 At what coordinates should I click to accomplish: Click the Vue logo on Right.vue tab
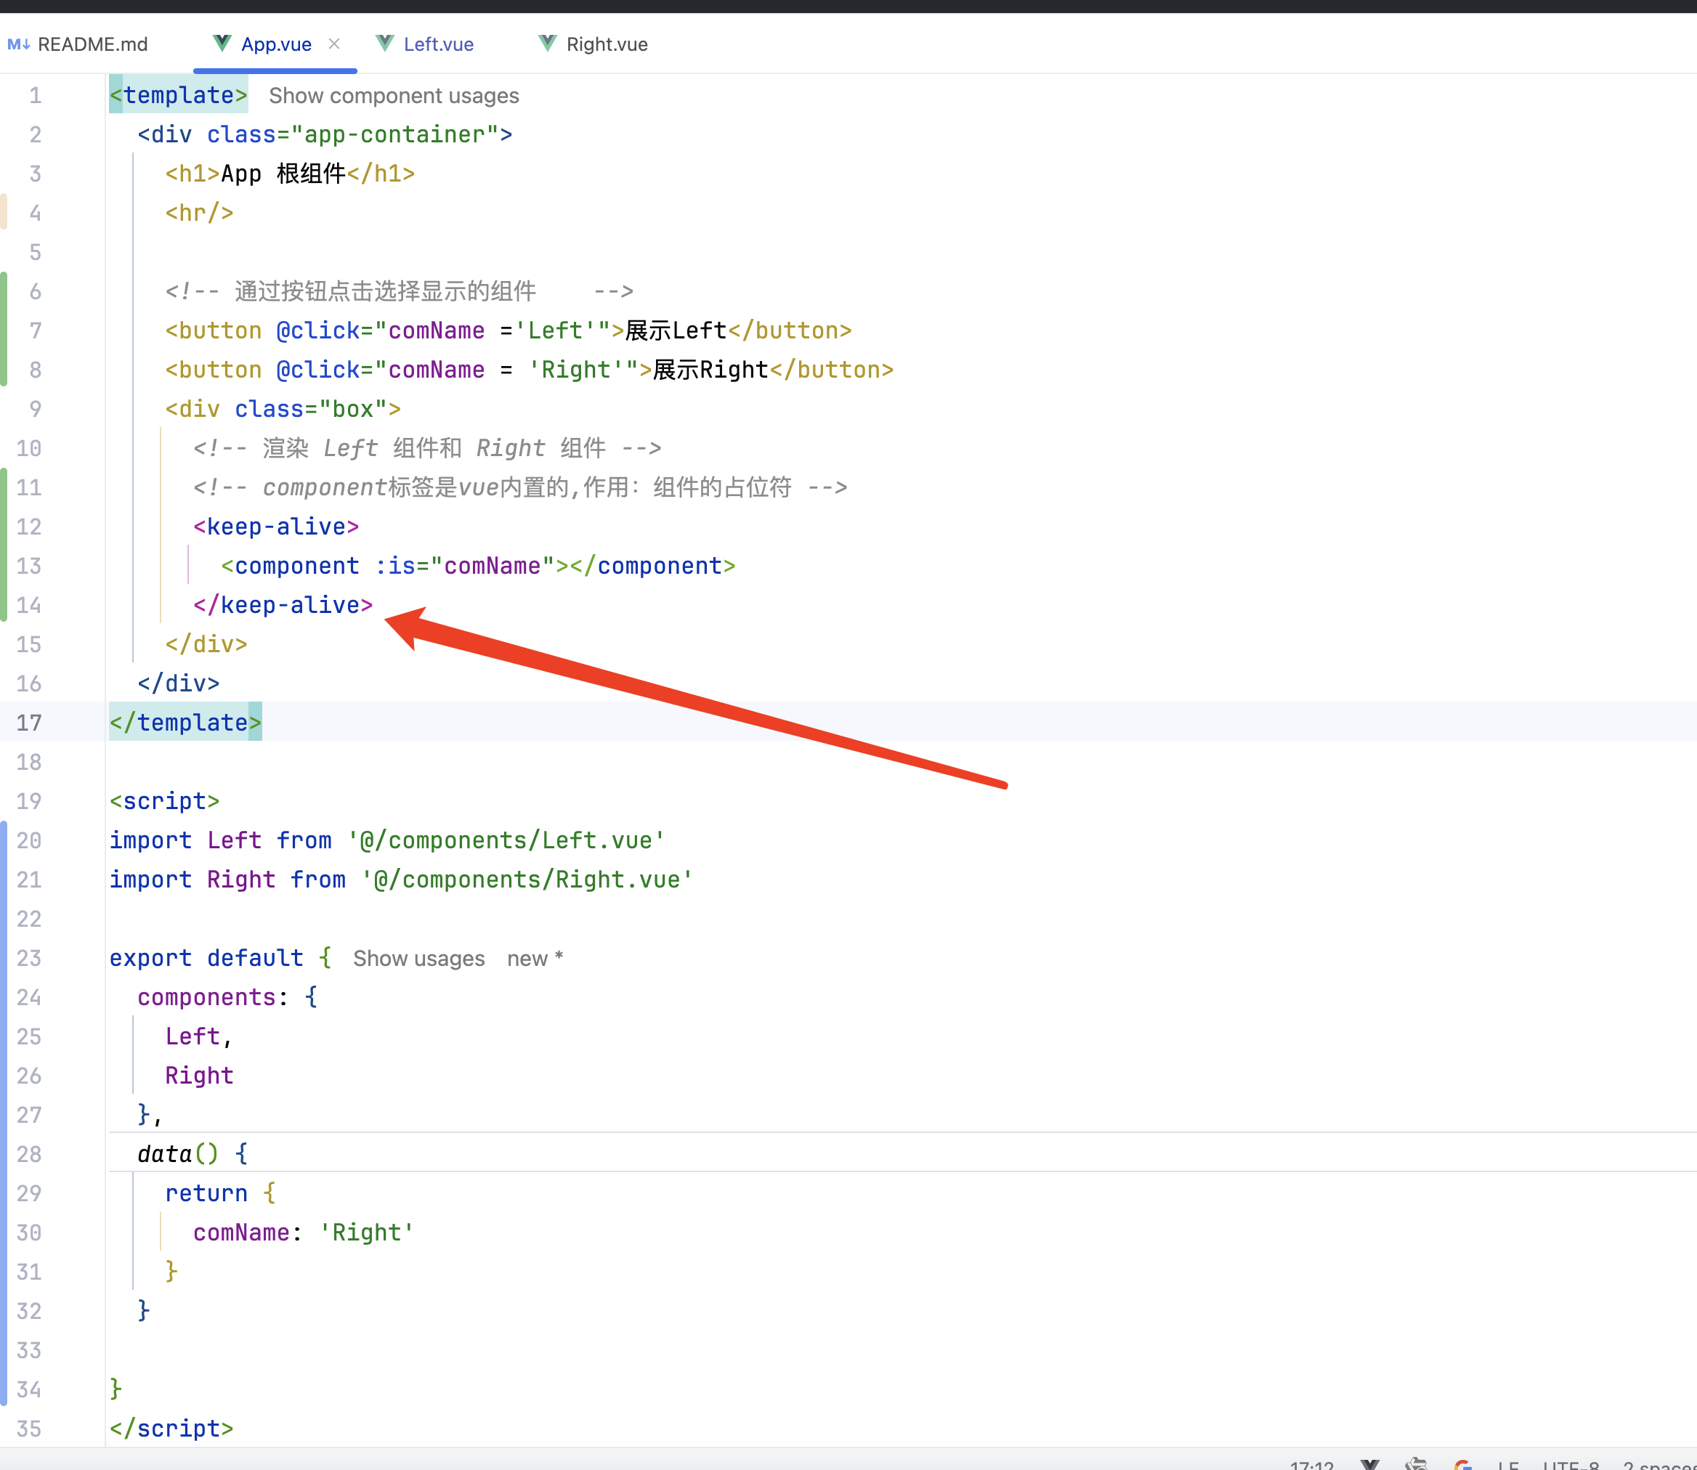547,44
